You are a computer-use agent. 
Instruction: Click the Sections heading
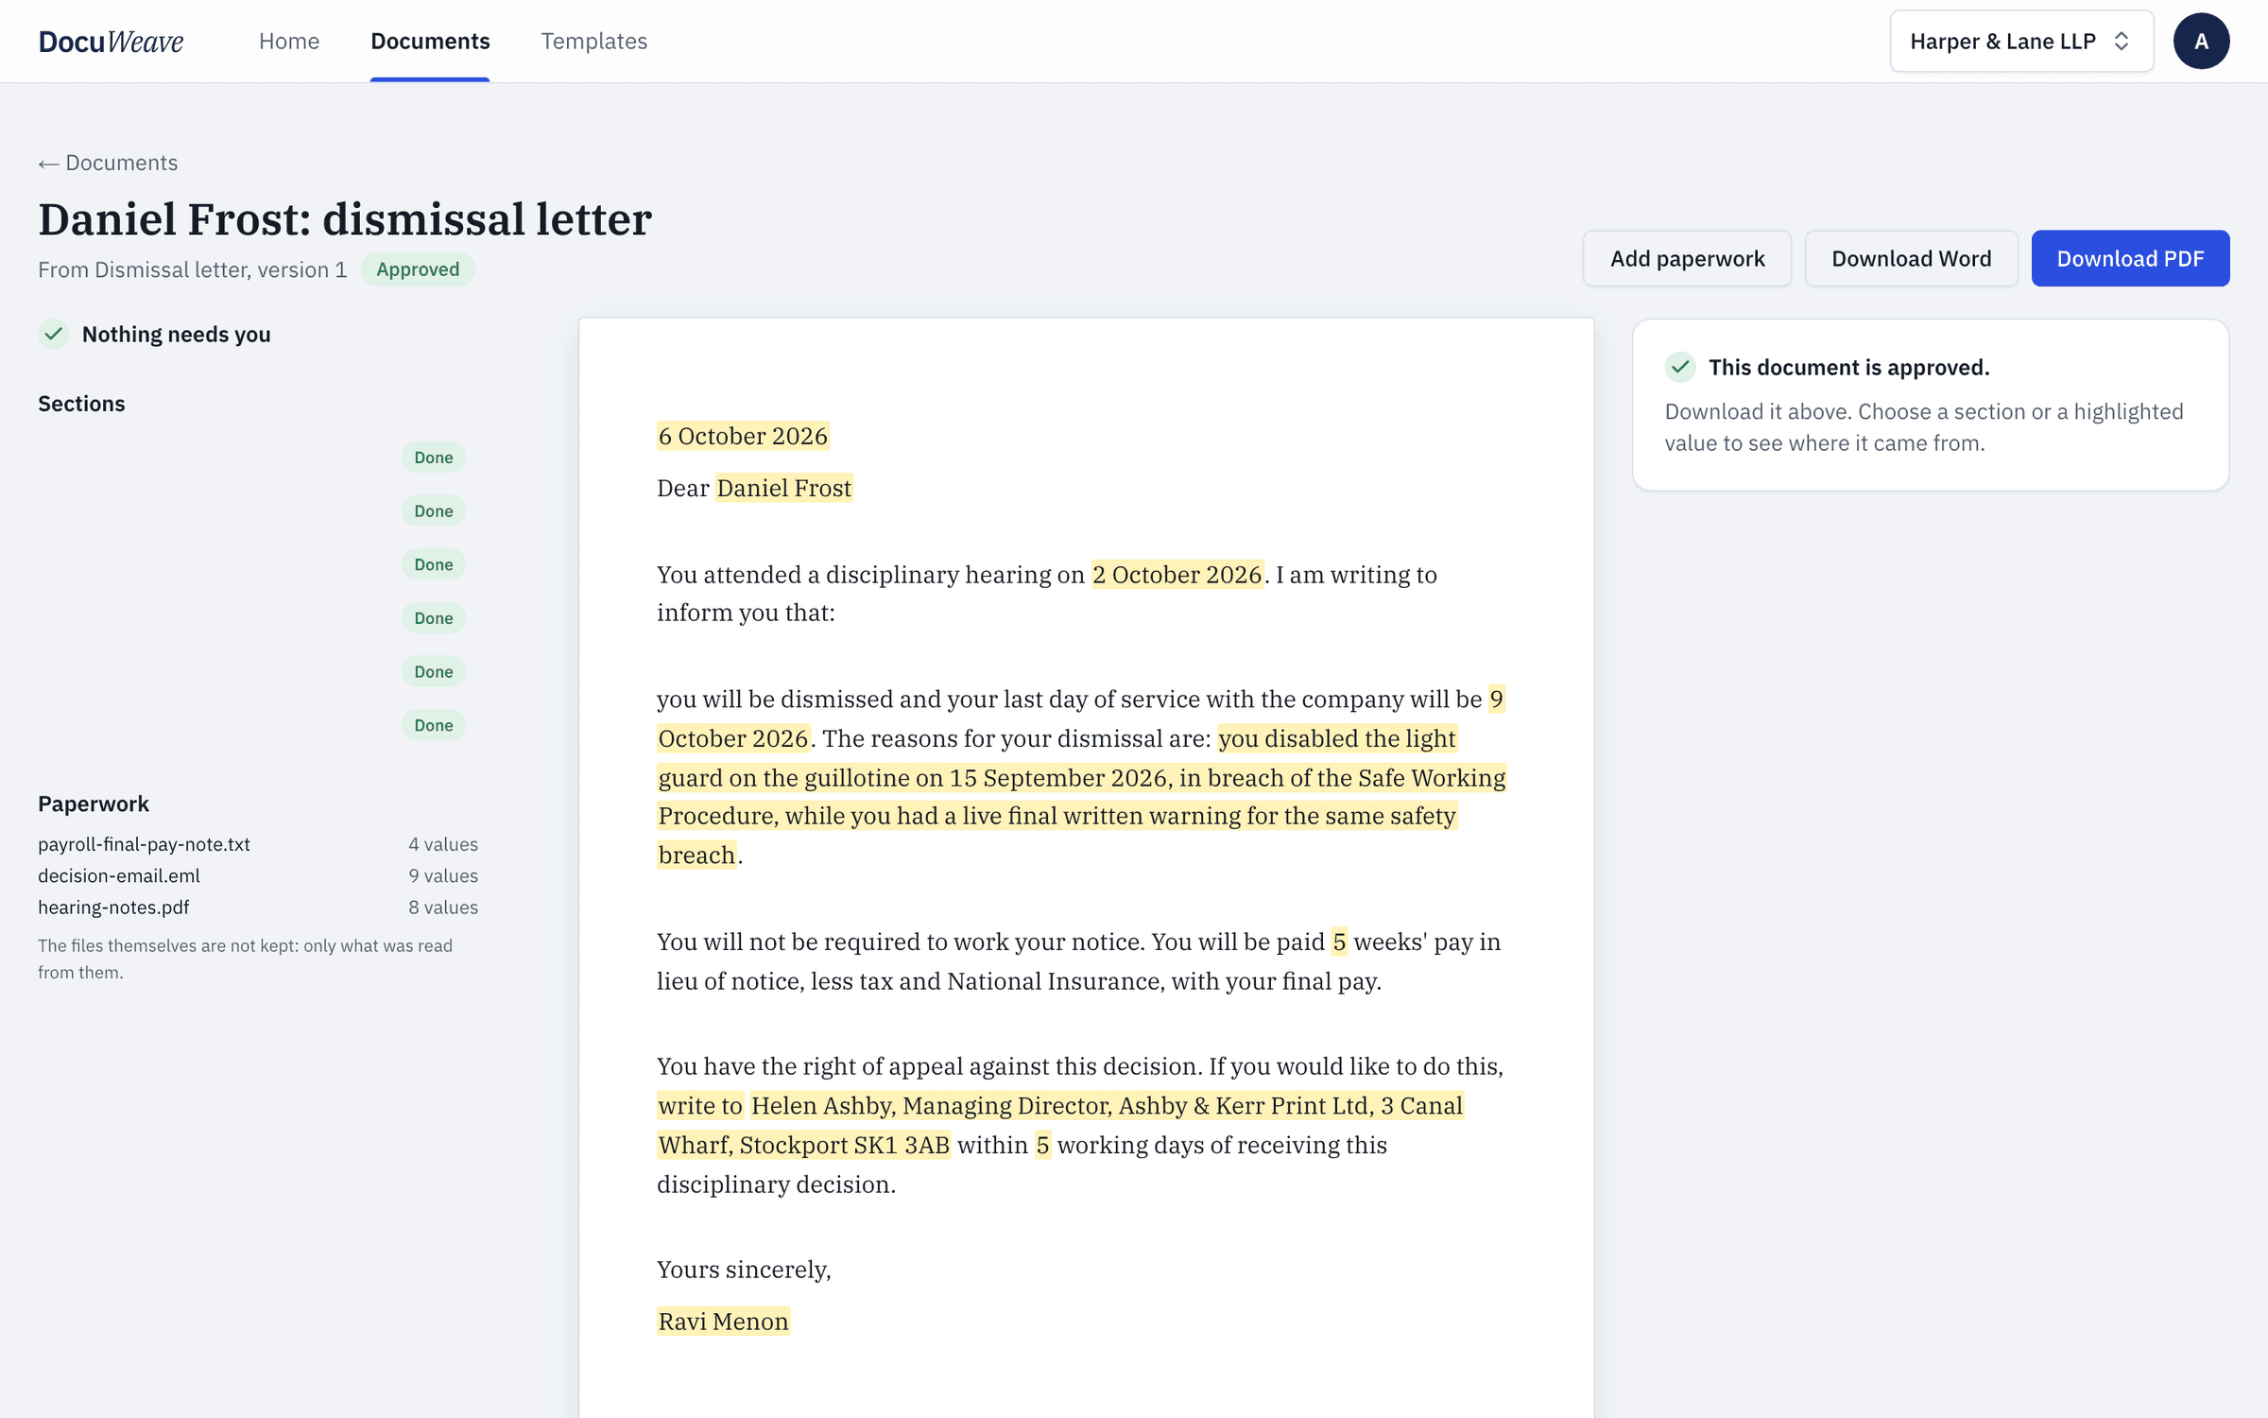click(81, 404)
